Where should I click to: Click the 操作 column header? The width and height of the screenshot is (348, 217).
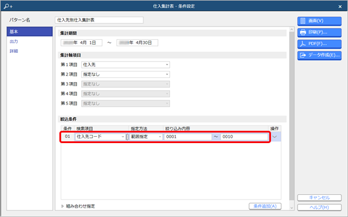[275, 128]
